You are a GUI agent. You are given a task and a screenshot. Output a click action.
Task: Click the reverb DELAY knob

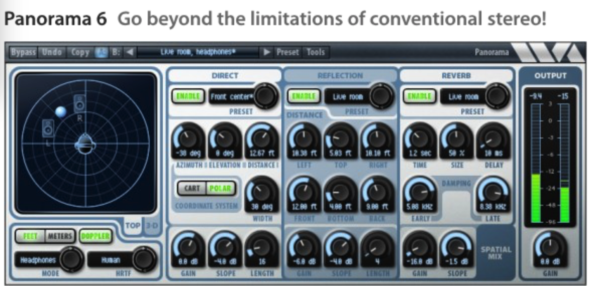point(494,139)
